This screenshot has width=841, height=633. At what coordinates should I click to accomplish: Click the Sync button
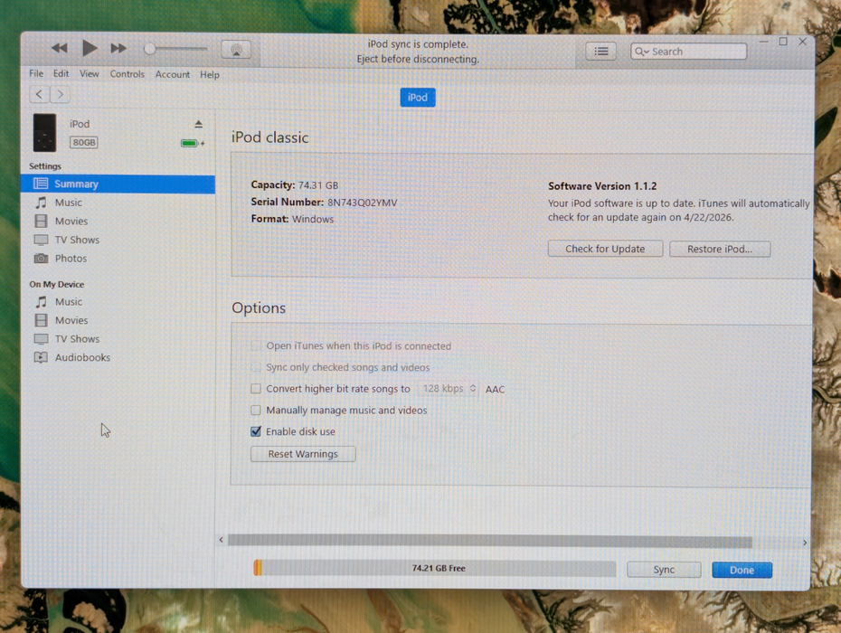[x=664, y=570]
